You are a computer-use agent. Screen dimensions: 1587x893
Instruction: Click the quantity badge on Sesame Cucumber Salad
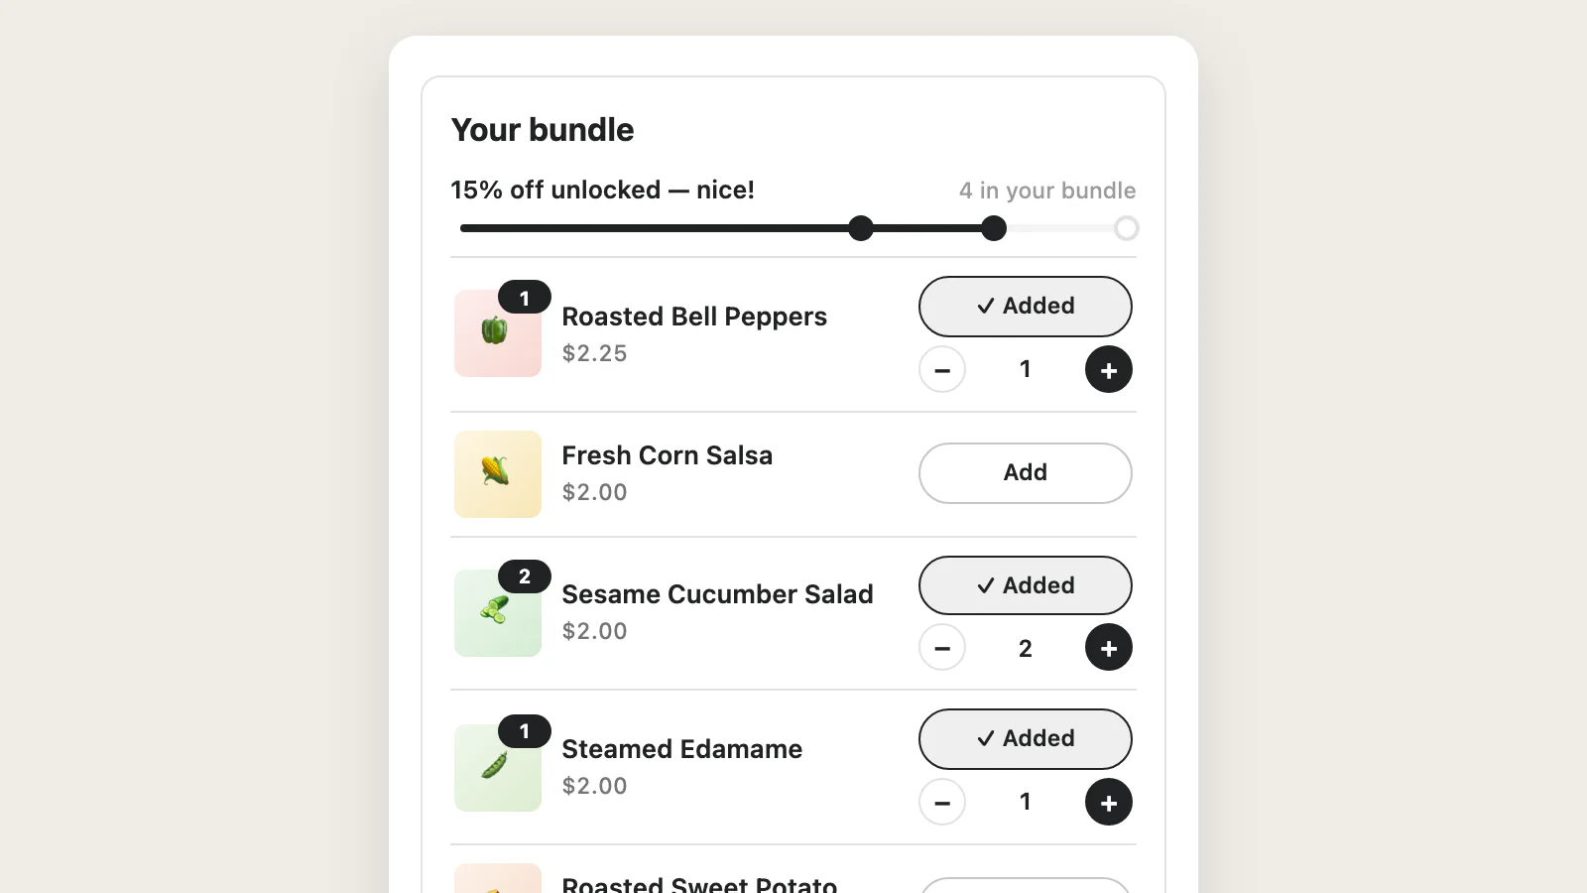525,576
